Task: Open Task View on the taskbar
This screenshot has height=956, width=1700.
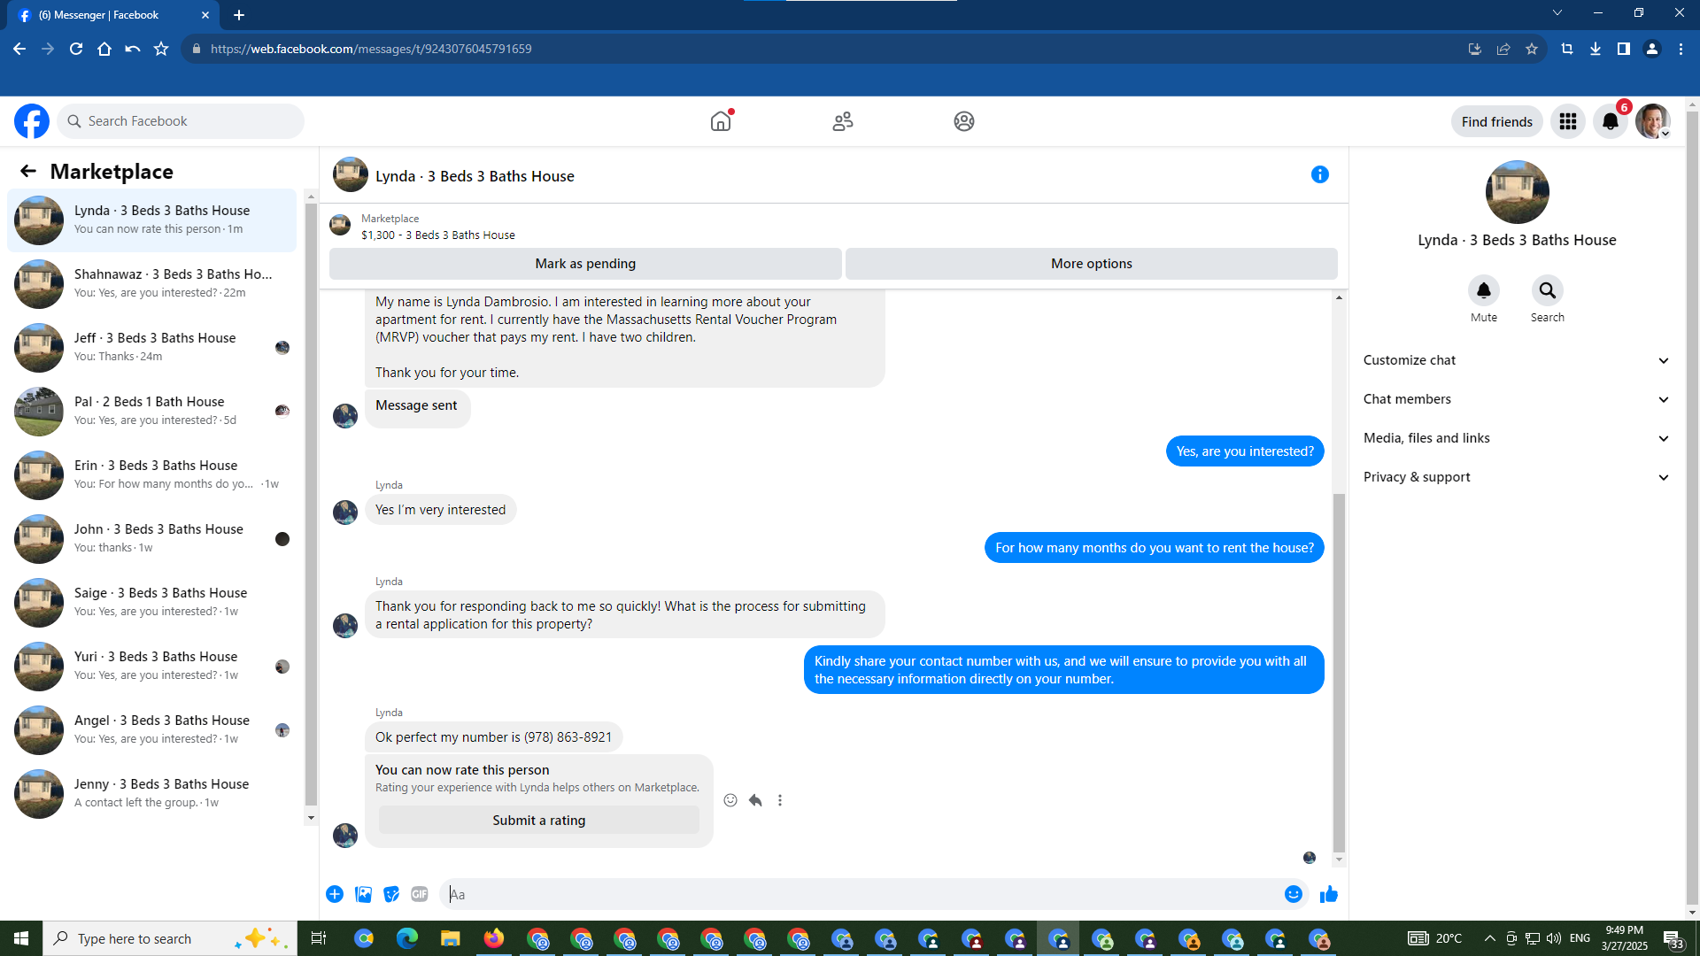Action: (319, 938)
